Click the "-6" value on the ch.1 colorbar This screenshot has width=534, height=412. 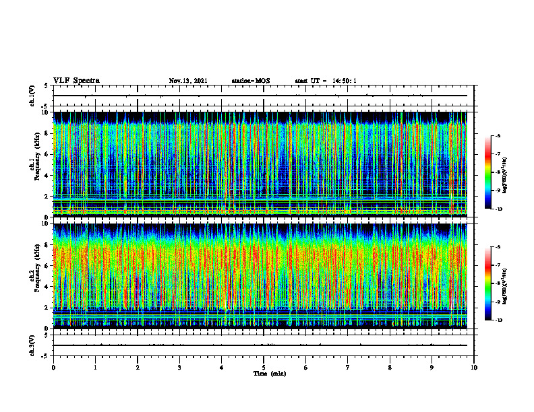click(498, 135)
